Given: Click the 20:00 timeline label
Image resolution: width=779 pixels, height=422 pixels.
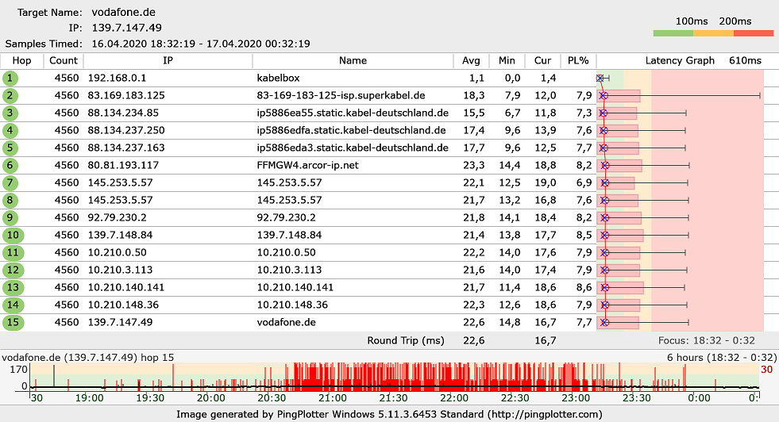Looking at the screenshot, I should [x=211, y=397].
